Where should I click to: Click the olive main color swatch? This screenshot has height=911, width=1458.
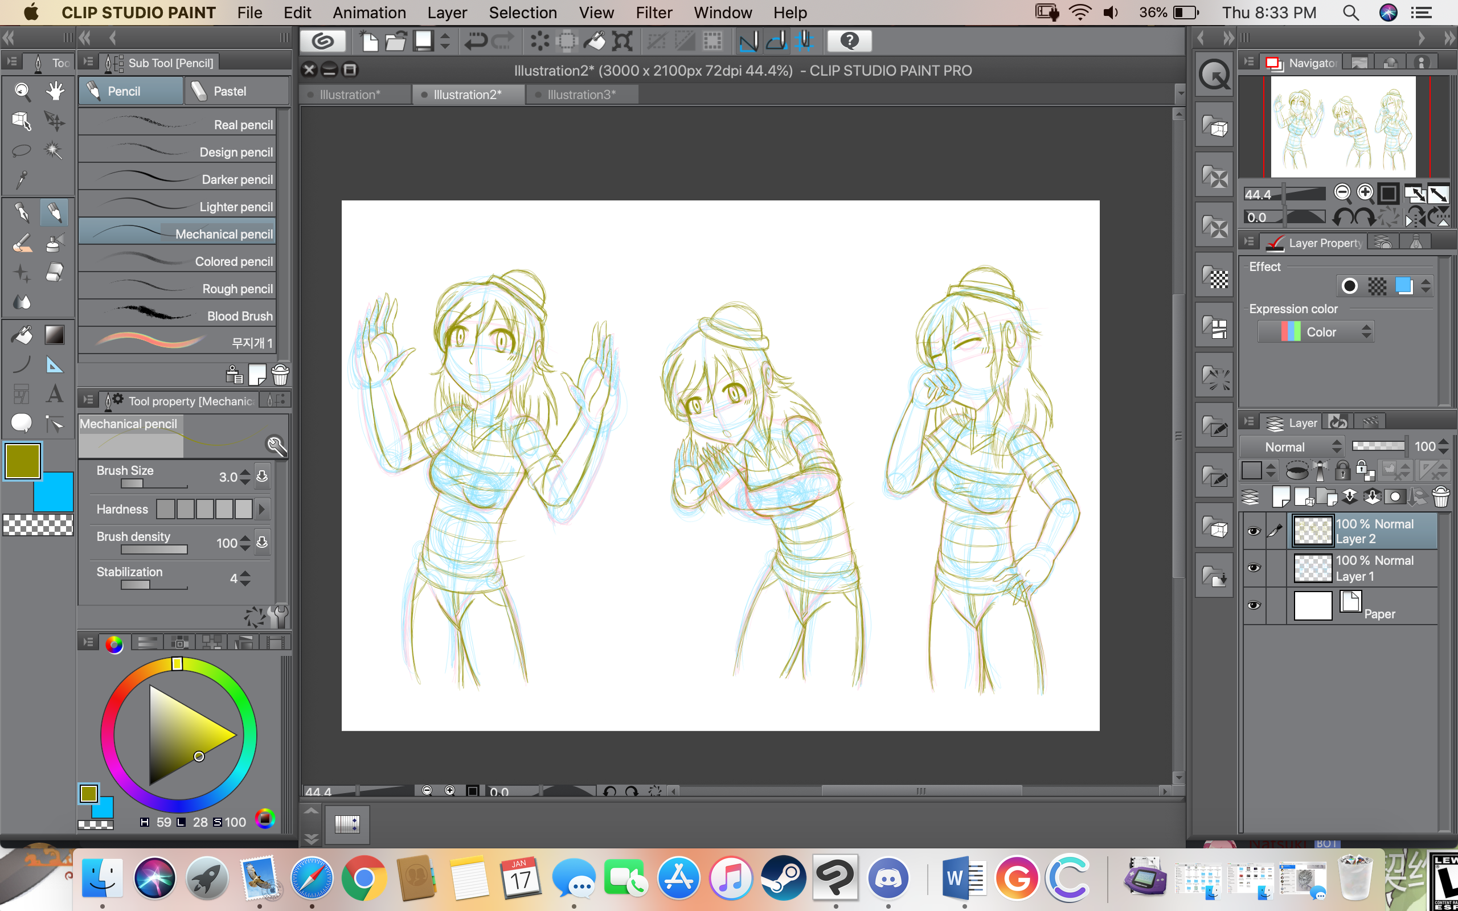pyautogui.click(x=23, y=461)
